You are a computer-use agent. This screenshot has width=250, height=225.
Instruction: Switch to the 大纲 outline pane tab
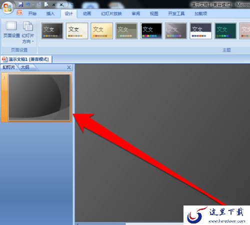pyautogui.click(x=25, y=67)
